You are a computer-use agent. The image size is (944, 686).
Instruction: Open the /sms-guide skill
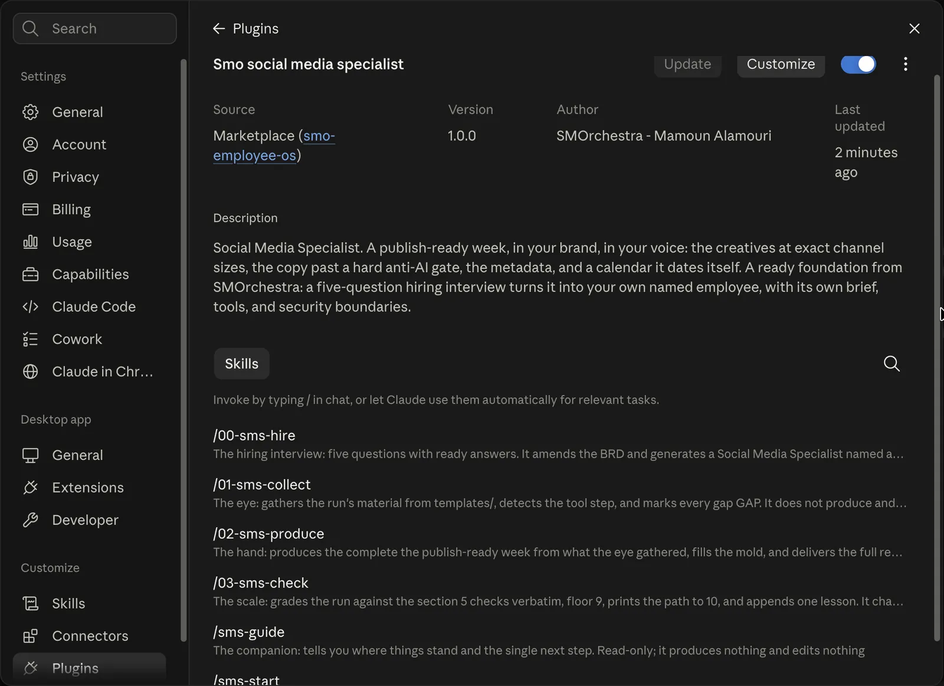tap(559, 641)
